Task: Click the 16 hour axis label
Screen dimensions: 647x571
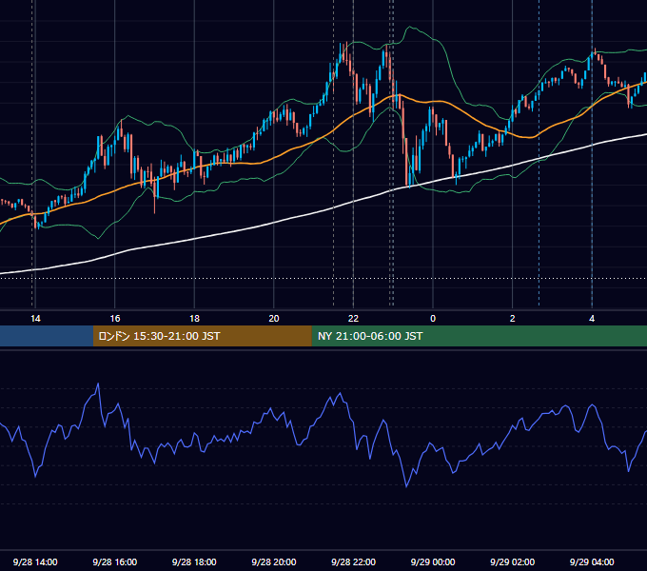Action: tap(115, 319)
